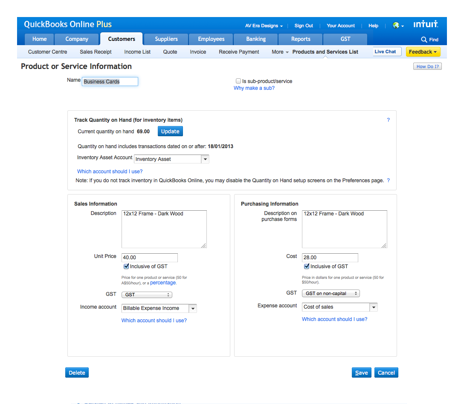Click the QuickBooks Online Plus title
The height and width of the screenshot is (404, 464).
(x=68, y=24)
